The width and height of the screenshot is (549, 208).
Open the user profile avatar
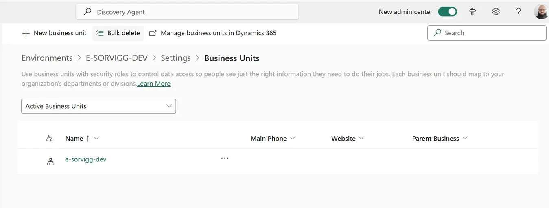(541, 12)
